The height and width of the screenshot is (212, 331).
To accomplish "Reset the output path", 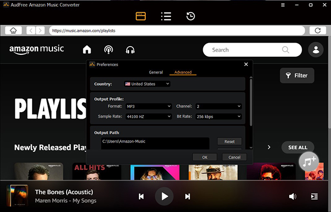I will pos(230,142).
